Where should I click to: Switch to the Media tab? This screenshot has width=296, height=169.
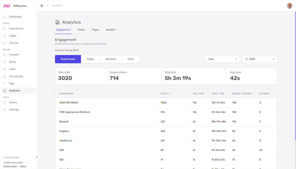(x=81, y=30)
